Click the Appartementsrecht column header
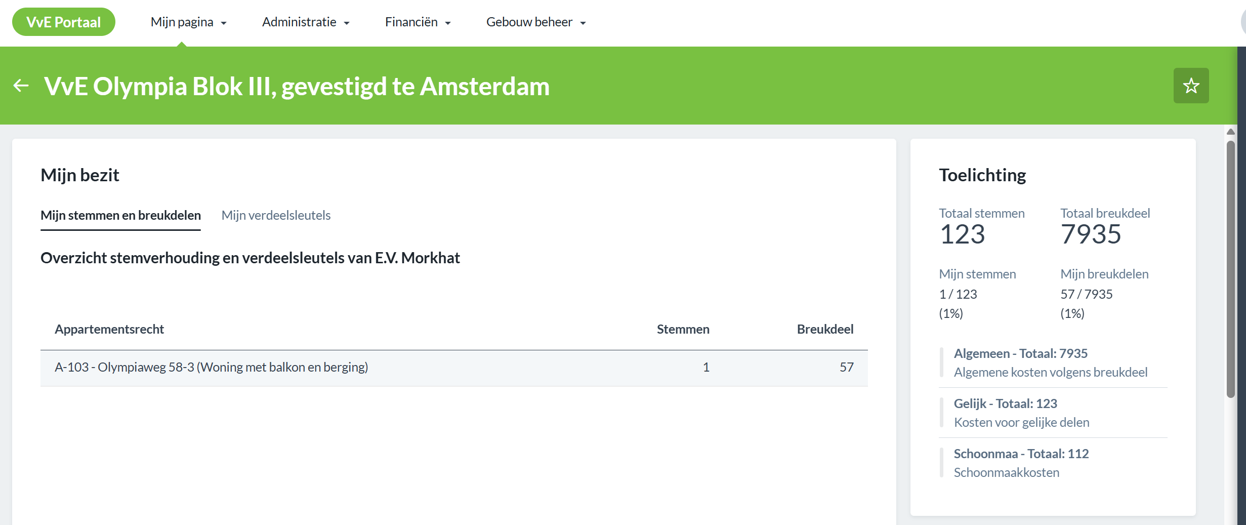This screenshot has height=525, width=1246. coord(109,329)
